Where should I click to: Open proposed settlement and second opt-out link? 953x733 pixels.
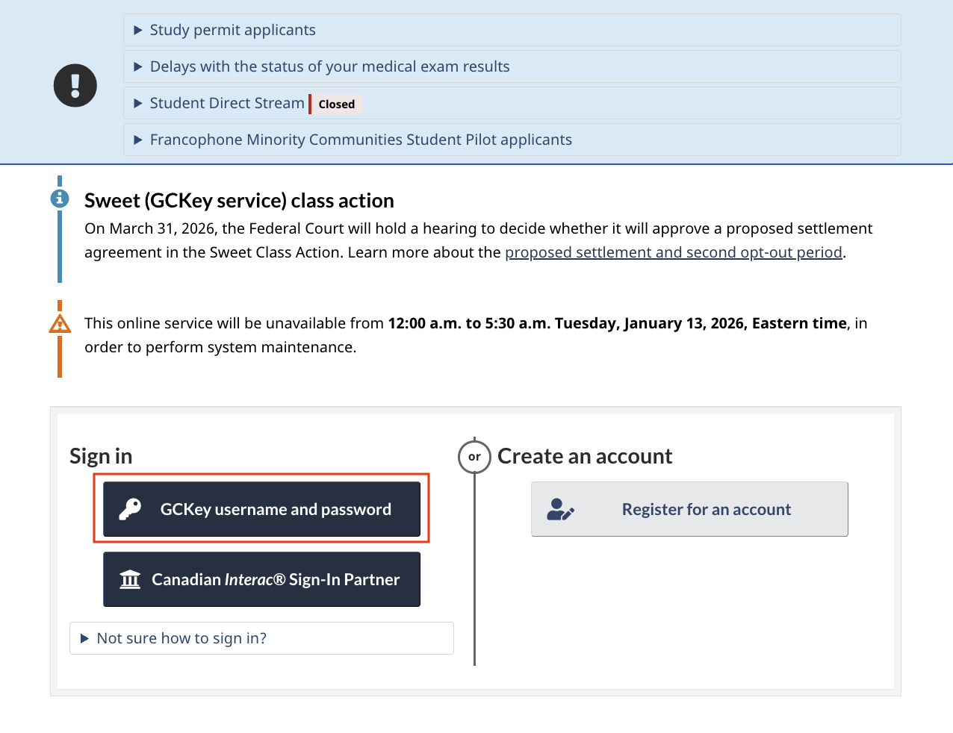tap(673, 252)
